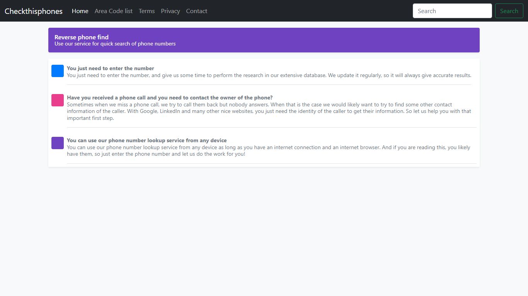Go to the Home page
The width and height of the screenshot is (528, 296).
80,11
